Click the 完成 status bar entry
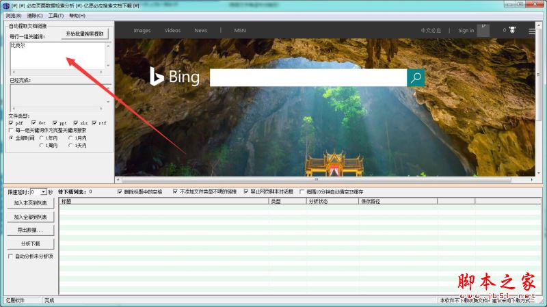Image resolution: width=547 pixels, height=307 pixels. (x=49, y=300)
